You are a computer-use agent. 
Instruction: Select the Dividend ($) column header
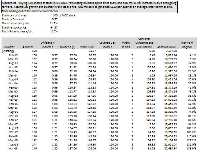coord(68,47)
